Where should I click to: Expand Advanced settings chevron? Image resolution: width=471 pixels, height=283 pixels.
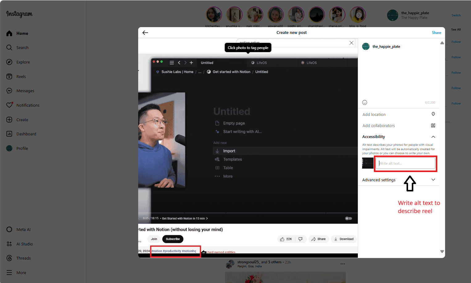click(x=433, y=180)
